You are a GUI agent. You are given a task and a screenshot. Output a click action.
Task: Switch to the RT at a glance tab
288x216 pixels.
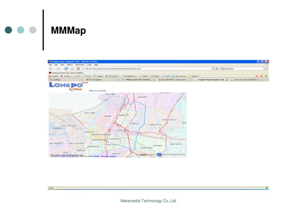102,80
